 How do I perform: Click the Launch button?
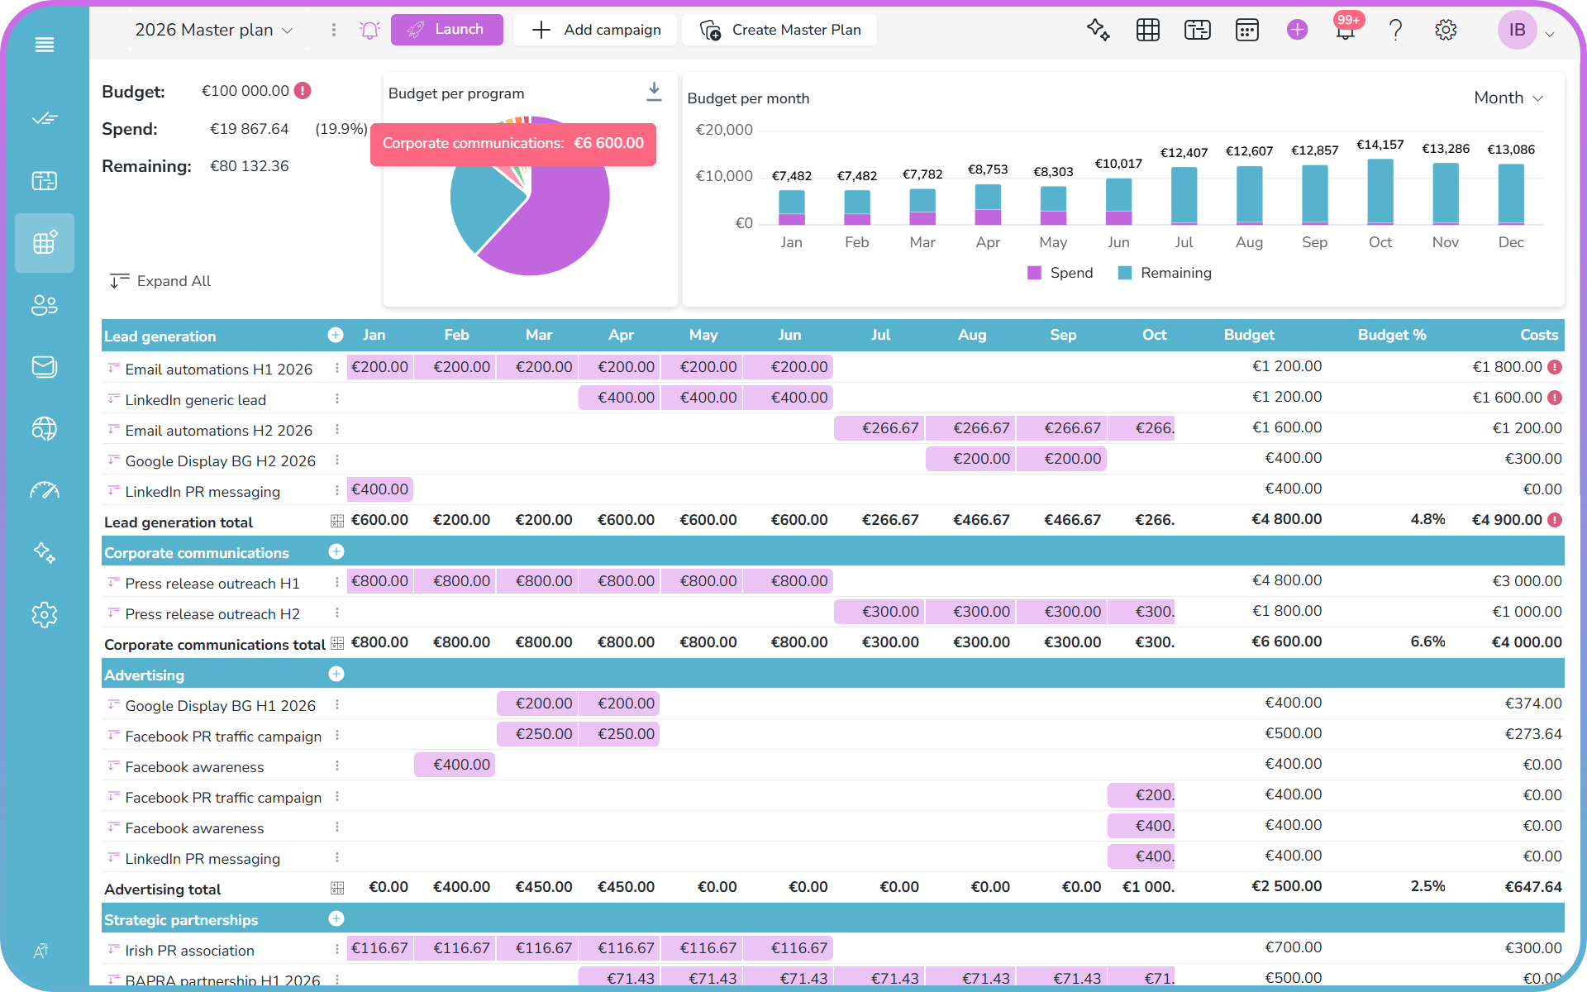point(446,30)
